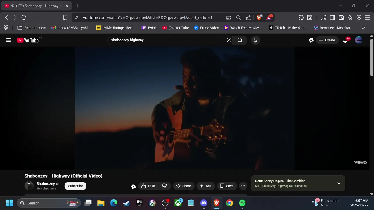
Task: Open the Twitch bookmark
Action: (x=149, y=28)
